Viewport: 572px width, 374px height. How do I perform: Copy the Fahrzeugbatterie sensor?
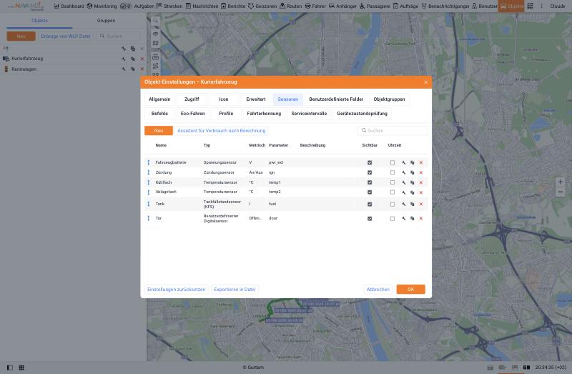point(413,163)
